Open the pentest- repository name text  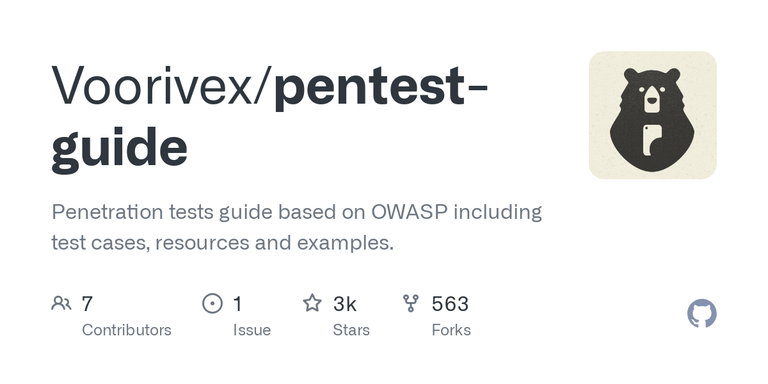click(380, 86)
